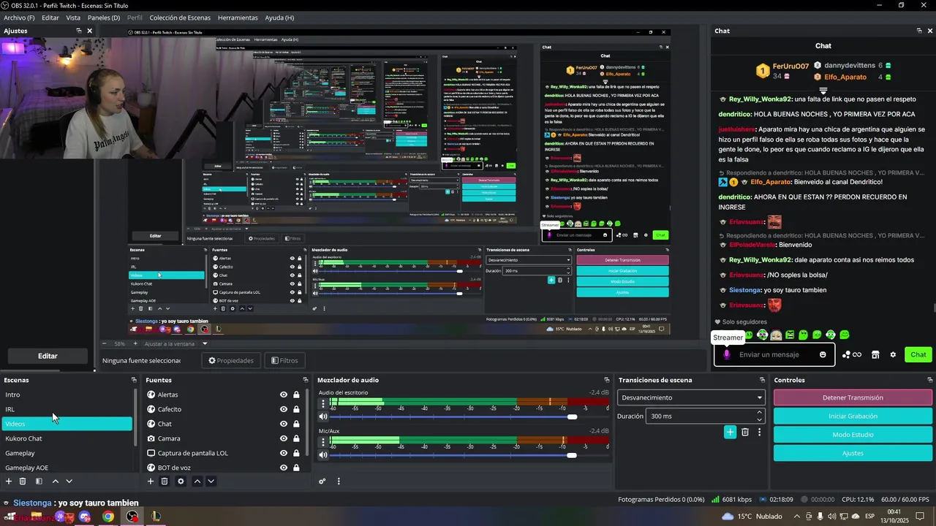Image resolution: width=936 pixels, height=526 pixels.
Task: Unlock the Camara source lock icon
Action: point(296,438)
